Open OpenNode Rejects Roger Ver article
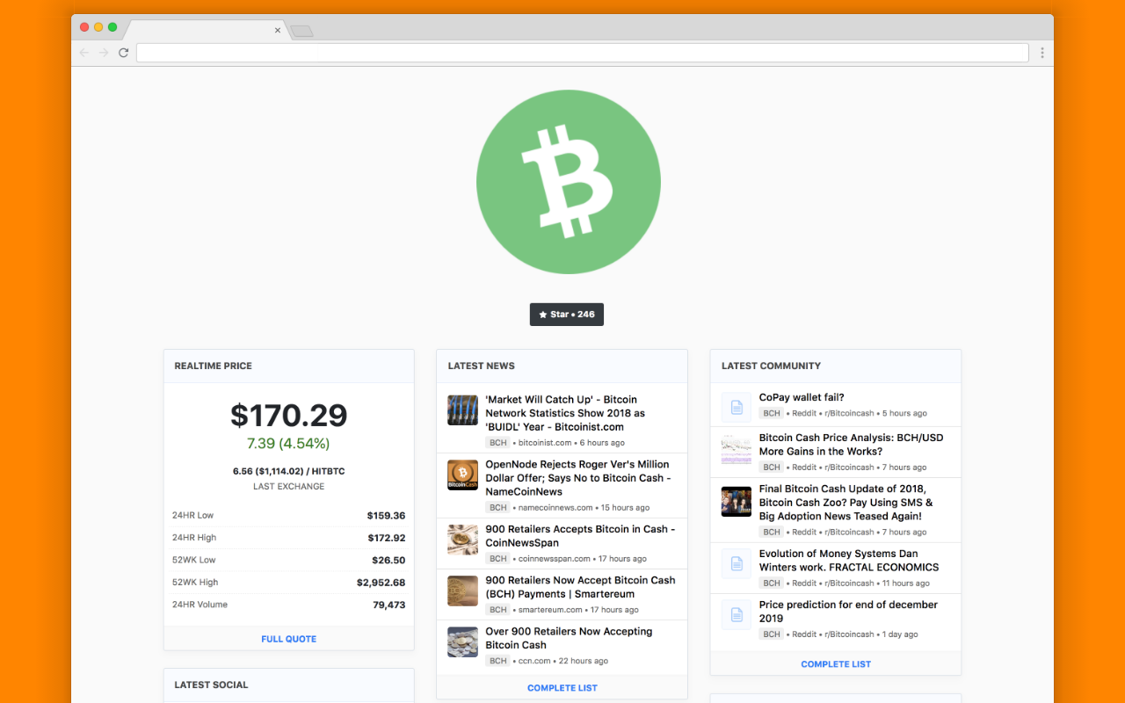Viewport: 1125px width, 703px height. tap(577, 478)
